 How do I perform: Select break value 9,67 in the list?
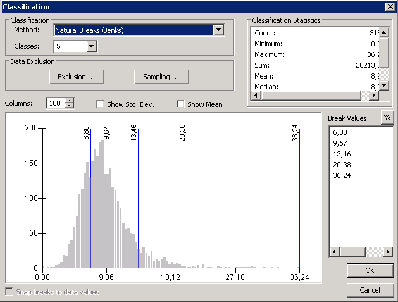pyautogui.click(x=340, y=143)
